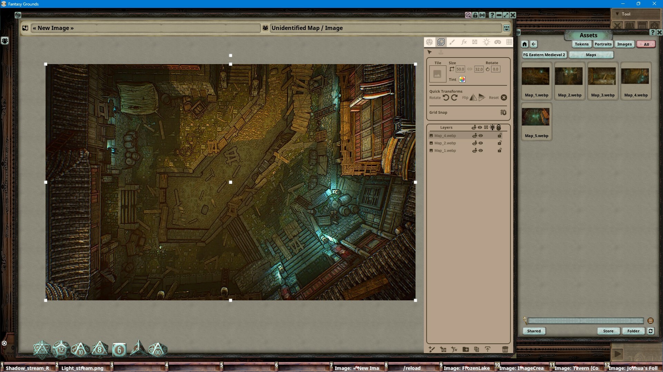
Task: Open the lighting (lightbulb) panel
Action: coord(487,42)
